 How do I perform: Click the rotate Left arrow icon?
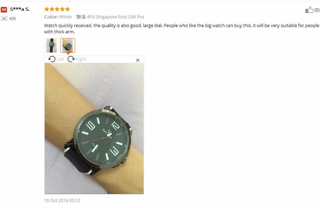[52, 59]
